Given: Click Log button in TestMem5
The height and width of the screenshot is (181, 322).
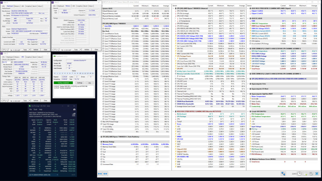Looking at the screenshot, I should 89,83.
